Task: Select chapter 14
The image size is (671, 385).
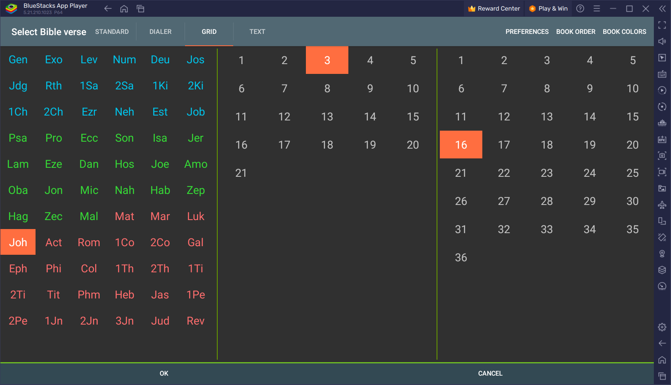Action: tap(370, 117)
